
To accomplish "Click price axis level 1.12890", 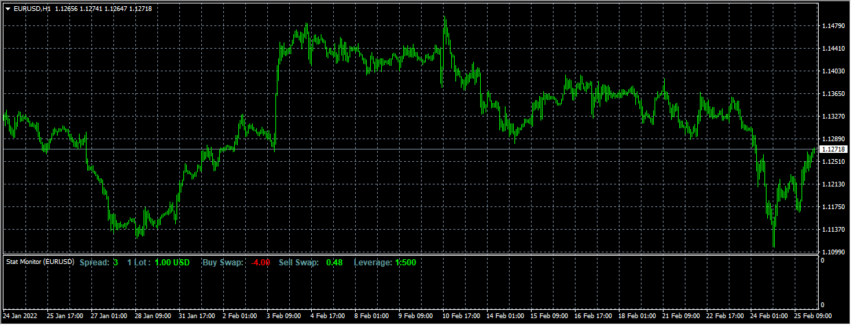I will (832, 139).
